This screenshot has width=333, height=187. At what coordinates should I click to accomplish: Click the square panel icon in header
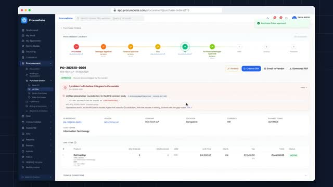pyautogui.click(x=286, y=18)
